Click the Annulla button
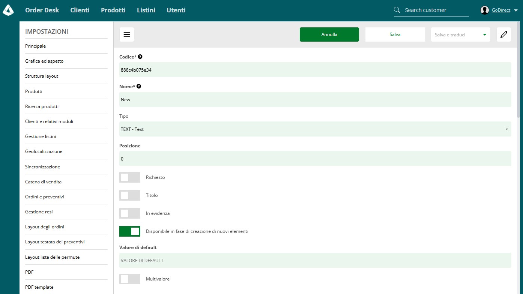 pos(329,34)
